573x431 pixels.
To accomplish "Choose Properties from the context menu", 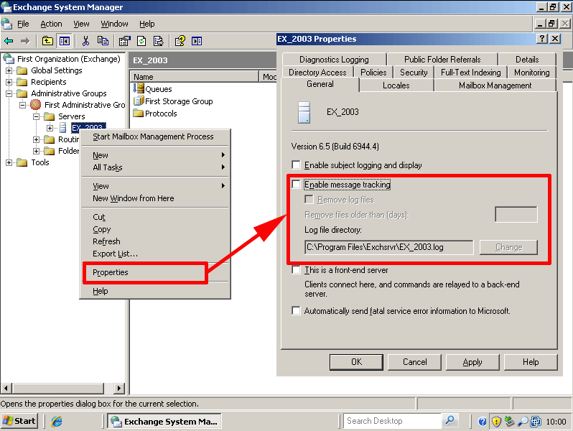I will point(145,272).
